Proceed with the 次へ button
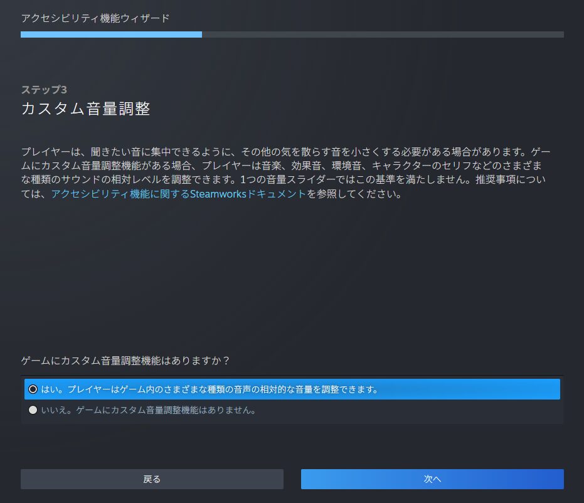584x503 pixels. point(432,479)
